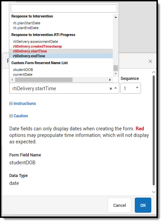Click the Response to Intervention group header

point(32,16)
